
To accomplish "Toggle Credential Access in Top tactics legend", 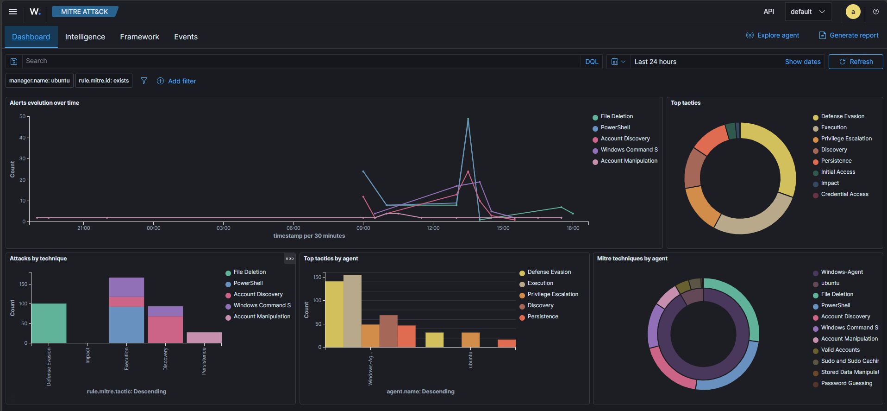I will pyautogui.click(x=844, y=194).
